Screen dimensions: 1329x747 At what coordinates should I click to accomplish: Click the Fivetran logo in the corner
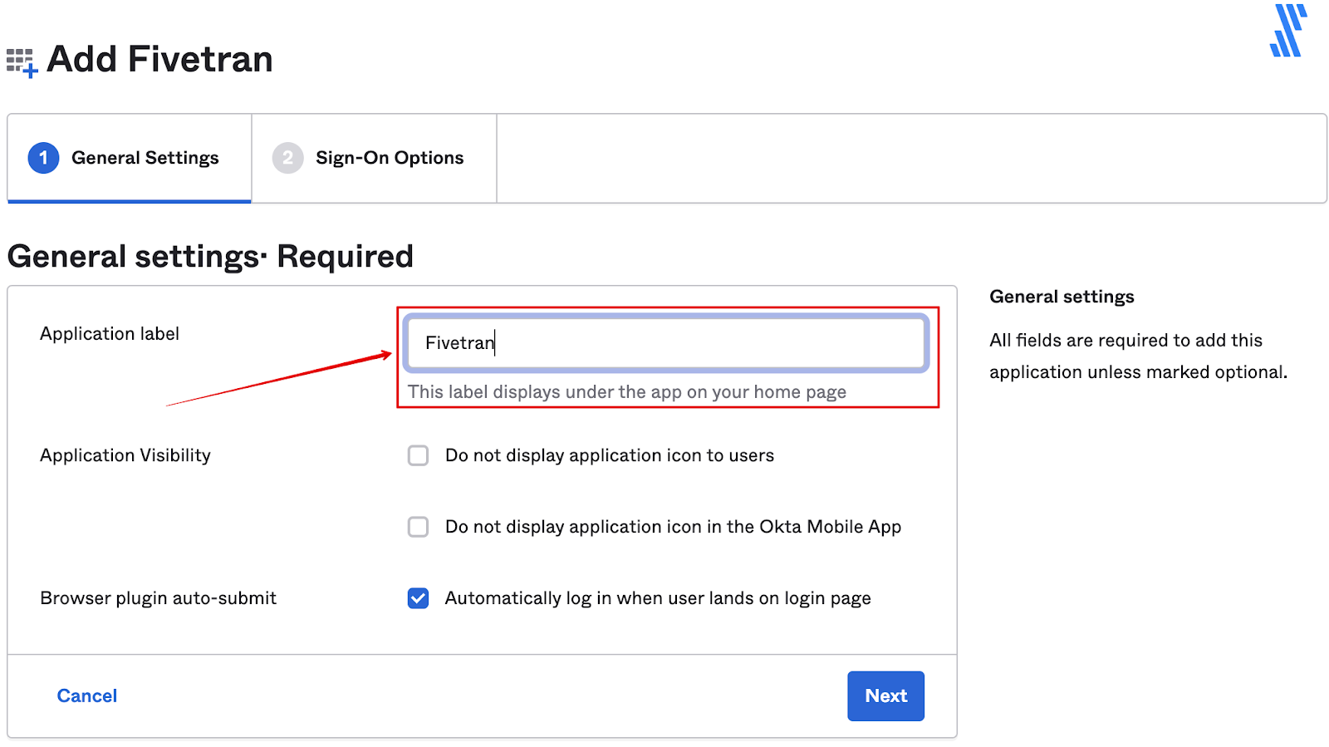click(1288, 31)
